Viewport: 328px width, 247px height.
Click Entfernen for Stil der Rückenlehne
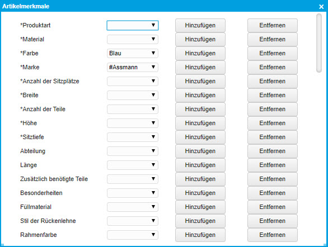tap(273, 221)
